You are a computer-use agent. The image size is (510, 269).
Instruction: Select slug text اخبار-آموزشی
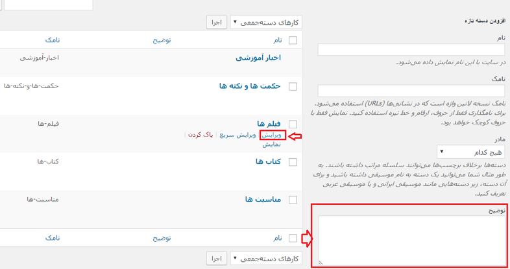[40, 58]
